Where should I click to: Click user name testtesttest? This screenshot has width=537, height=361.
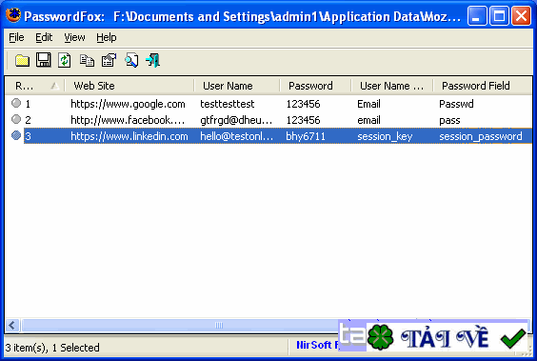pyautogui.click(x=228, y=104)
